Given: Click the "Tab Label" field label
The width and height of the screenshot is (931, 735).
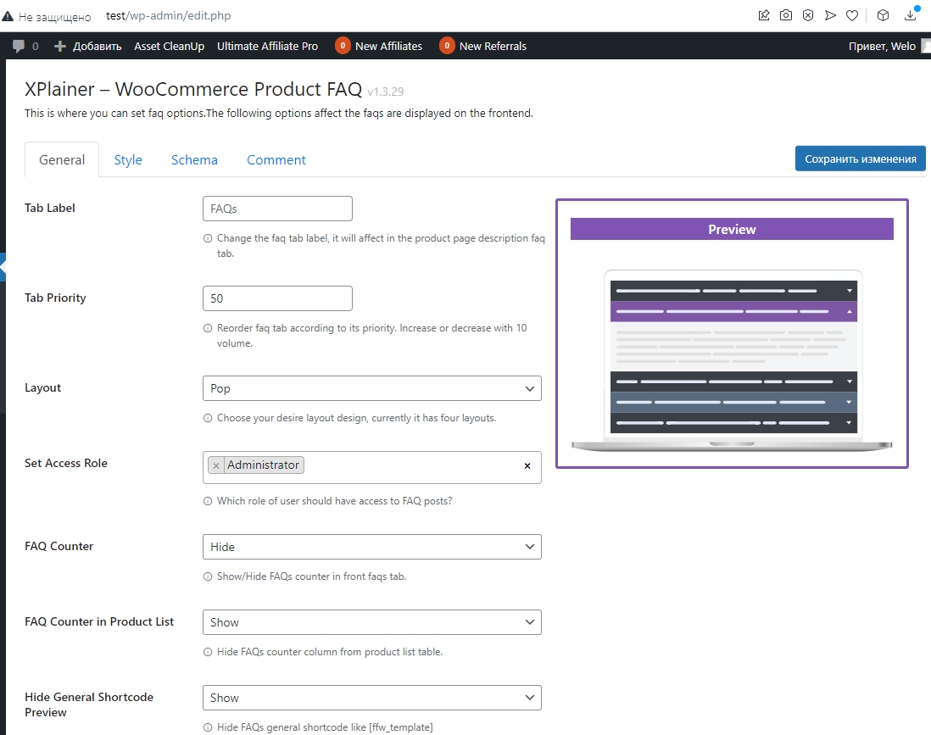Looking at the screenshot, I should click(x=50, y=208).
